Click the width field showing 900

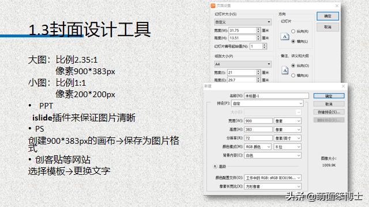[258, 121]
